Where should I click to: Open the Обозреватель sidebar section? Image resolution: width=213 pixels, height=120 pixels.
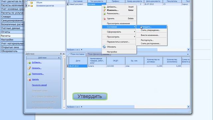12,51
